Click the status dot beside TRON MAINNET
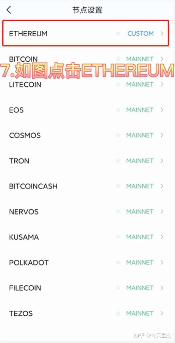The width and height of the screenshot is (175, 343). (x=118, y=161)
